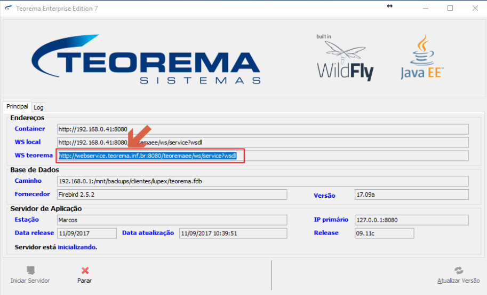The height and width of the screenshot is (295, 487).
Task: Click the Iniciar Servidor icon
Action: point(30,270)
